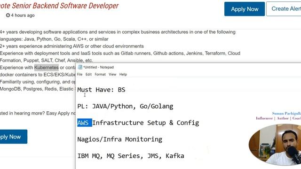This screenshot has height=169, width=301.
Task: Click the 'languages: Java, Python, Go, Scala' line
Action: 54,39
